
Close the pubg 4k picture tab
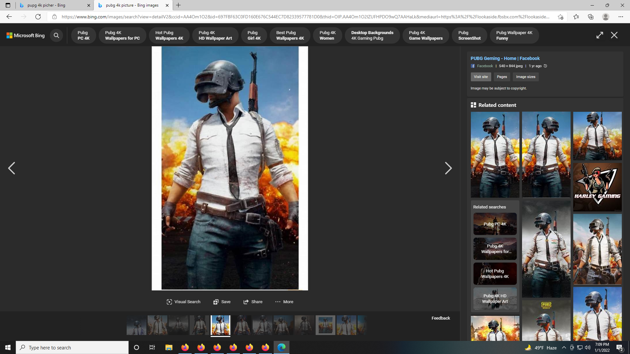click(167, 5)
